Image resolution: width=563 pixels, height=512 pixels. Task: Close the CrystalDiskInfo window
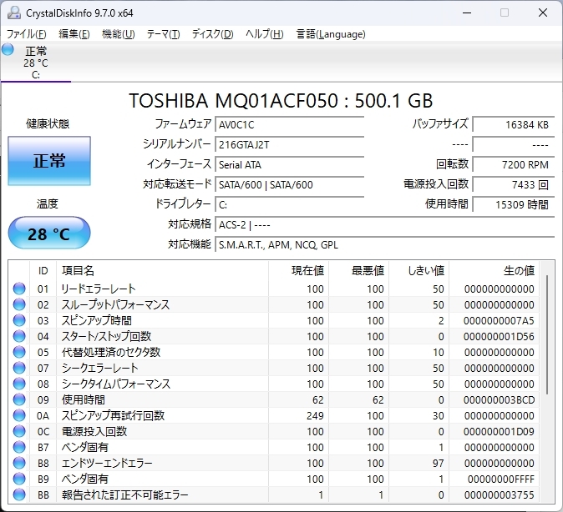point(542,13)
